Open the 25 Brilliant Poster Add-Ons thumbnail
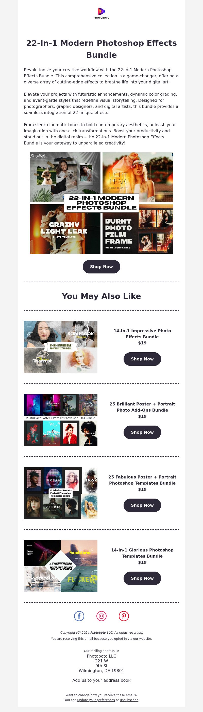This screenshot has height=712, width=203. [x=61, y=420]
